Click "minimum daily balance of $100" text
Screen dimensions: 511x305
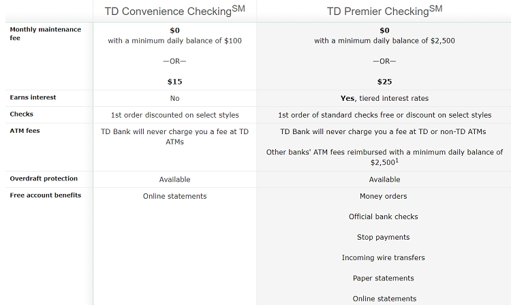[x=192, y=41]
